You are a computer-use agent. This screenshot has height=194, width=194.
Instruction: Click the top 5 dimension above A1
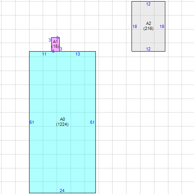click(x=57, y=38)
